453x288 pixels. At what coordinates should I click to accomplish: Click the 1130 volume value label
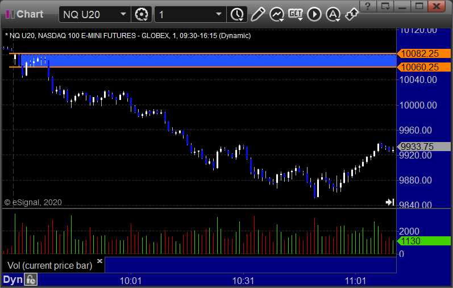[x=423, y=241]
